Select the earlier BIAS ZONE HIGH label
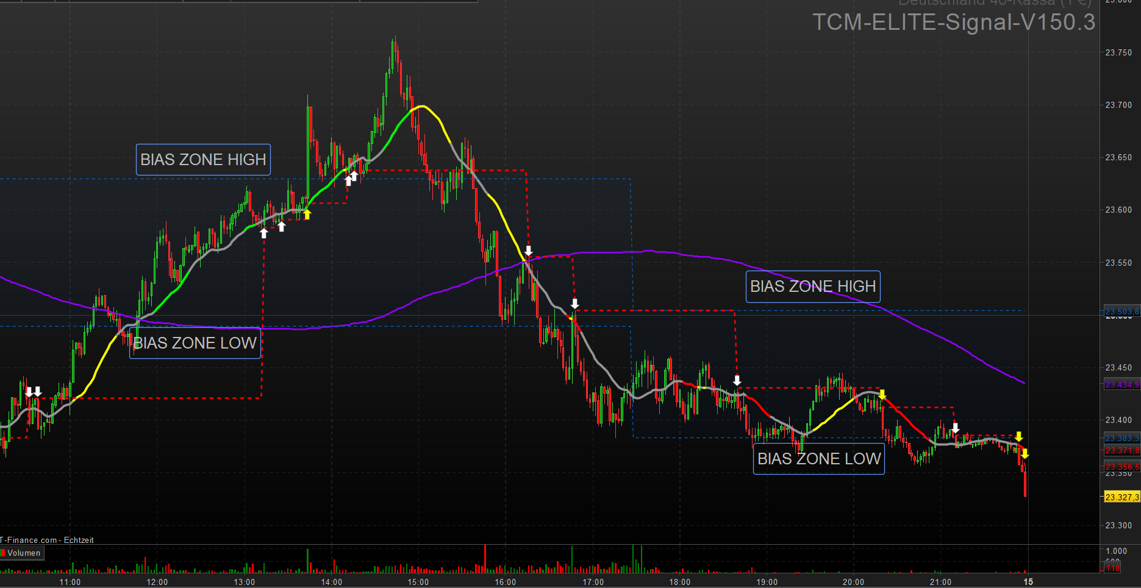The width and height of the screenshot is (1141, 588). [x=203, y=160]
